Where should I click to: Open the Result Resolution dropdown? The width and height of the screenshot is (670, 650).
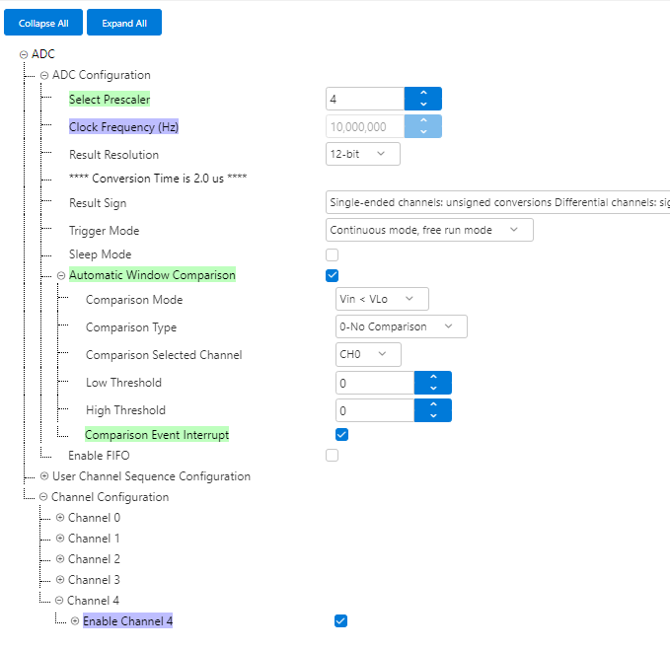[362, 154]
